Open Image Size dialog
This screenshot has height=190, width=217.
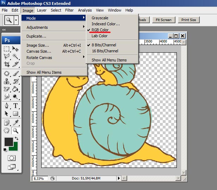(x=54, y=45)
